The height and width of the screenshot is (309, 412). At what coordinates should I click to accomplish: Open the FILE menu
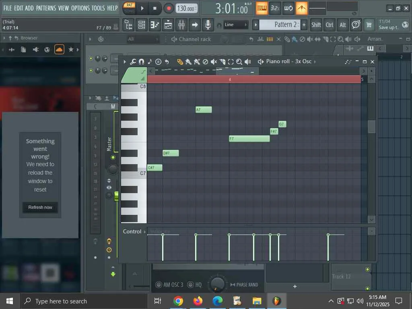[7, 8]
